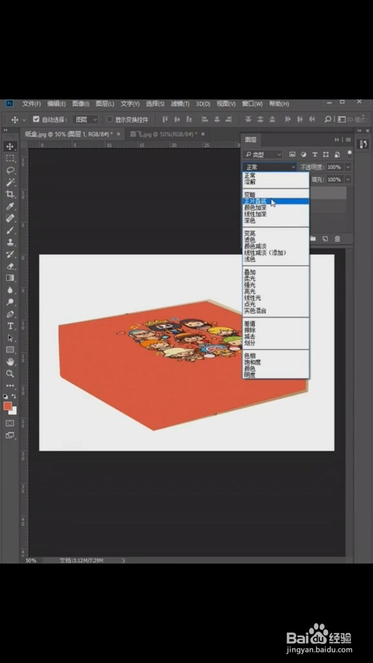373x663 pixels.
Task: Collapse the Layers panel double-arrow
Action: (x=337, y=140)
